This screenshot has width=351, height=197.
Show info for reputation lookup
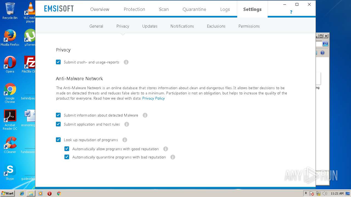pos(125,140)
